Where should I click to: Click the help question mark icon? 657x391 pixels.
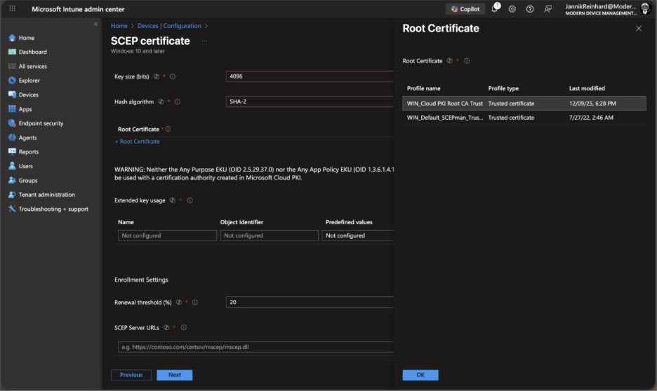click(x=530, y=8)
